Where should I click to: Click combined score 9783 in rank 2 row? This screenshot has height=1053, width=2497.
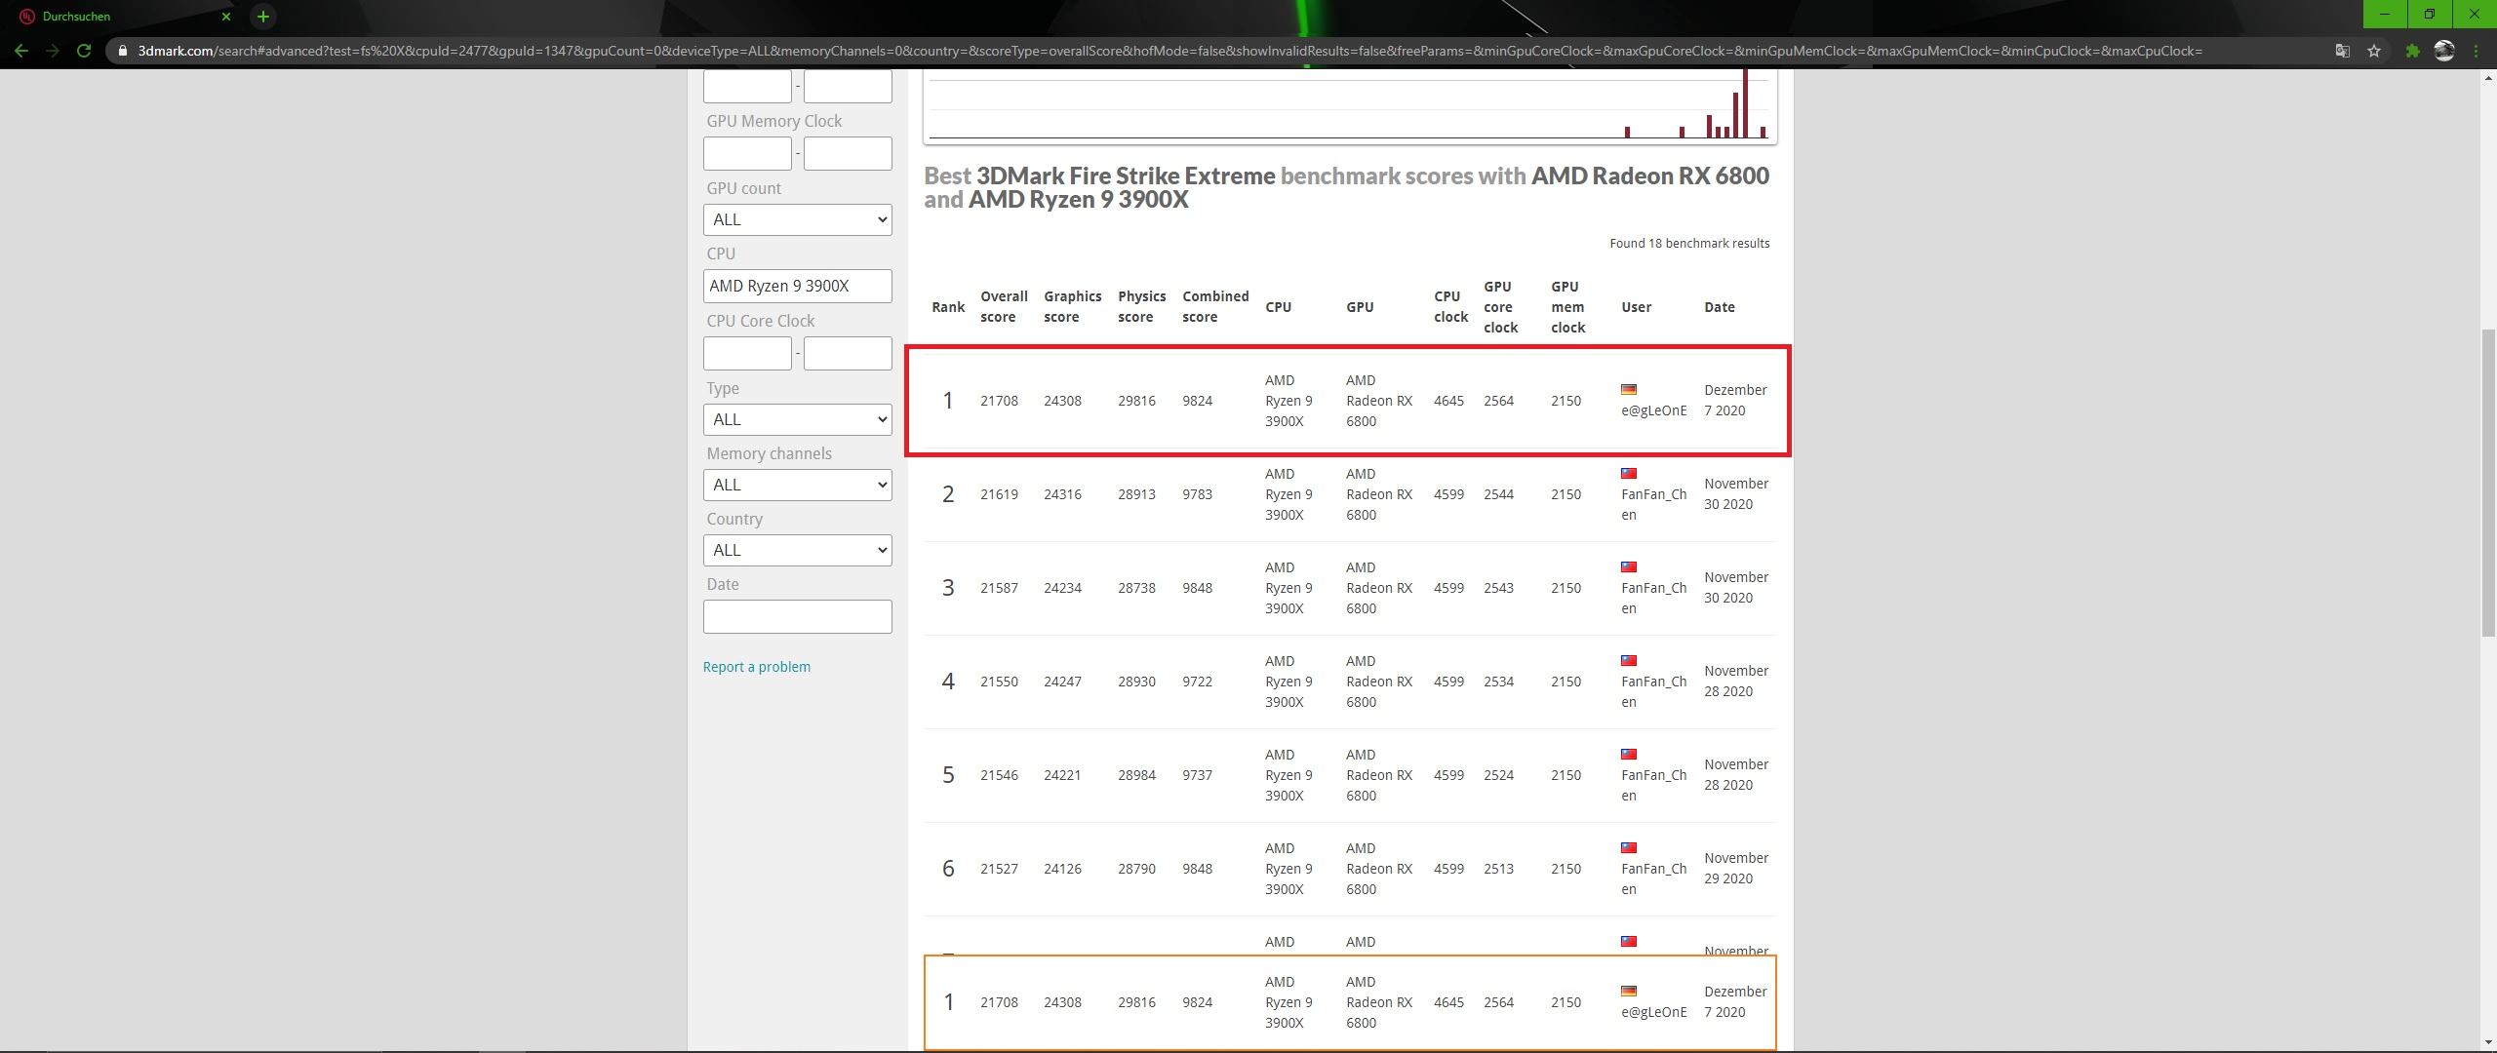pos(1197,494)
